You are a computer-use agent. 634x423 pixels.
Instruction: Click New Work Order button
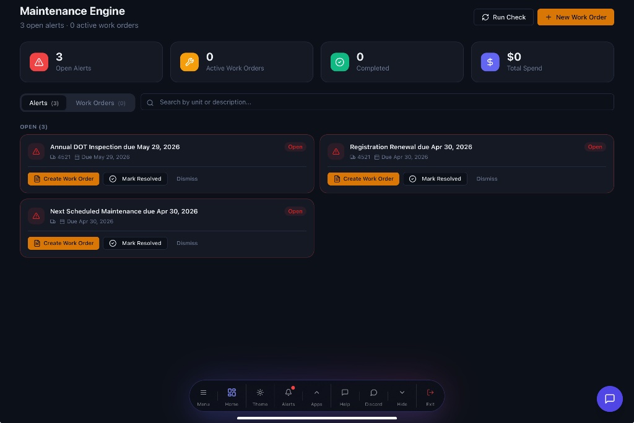[x=575, y=17]
